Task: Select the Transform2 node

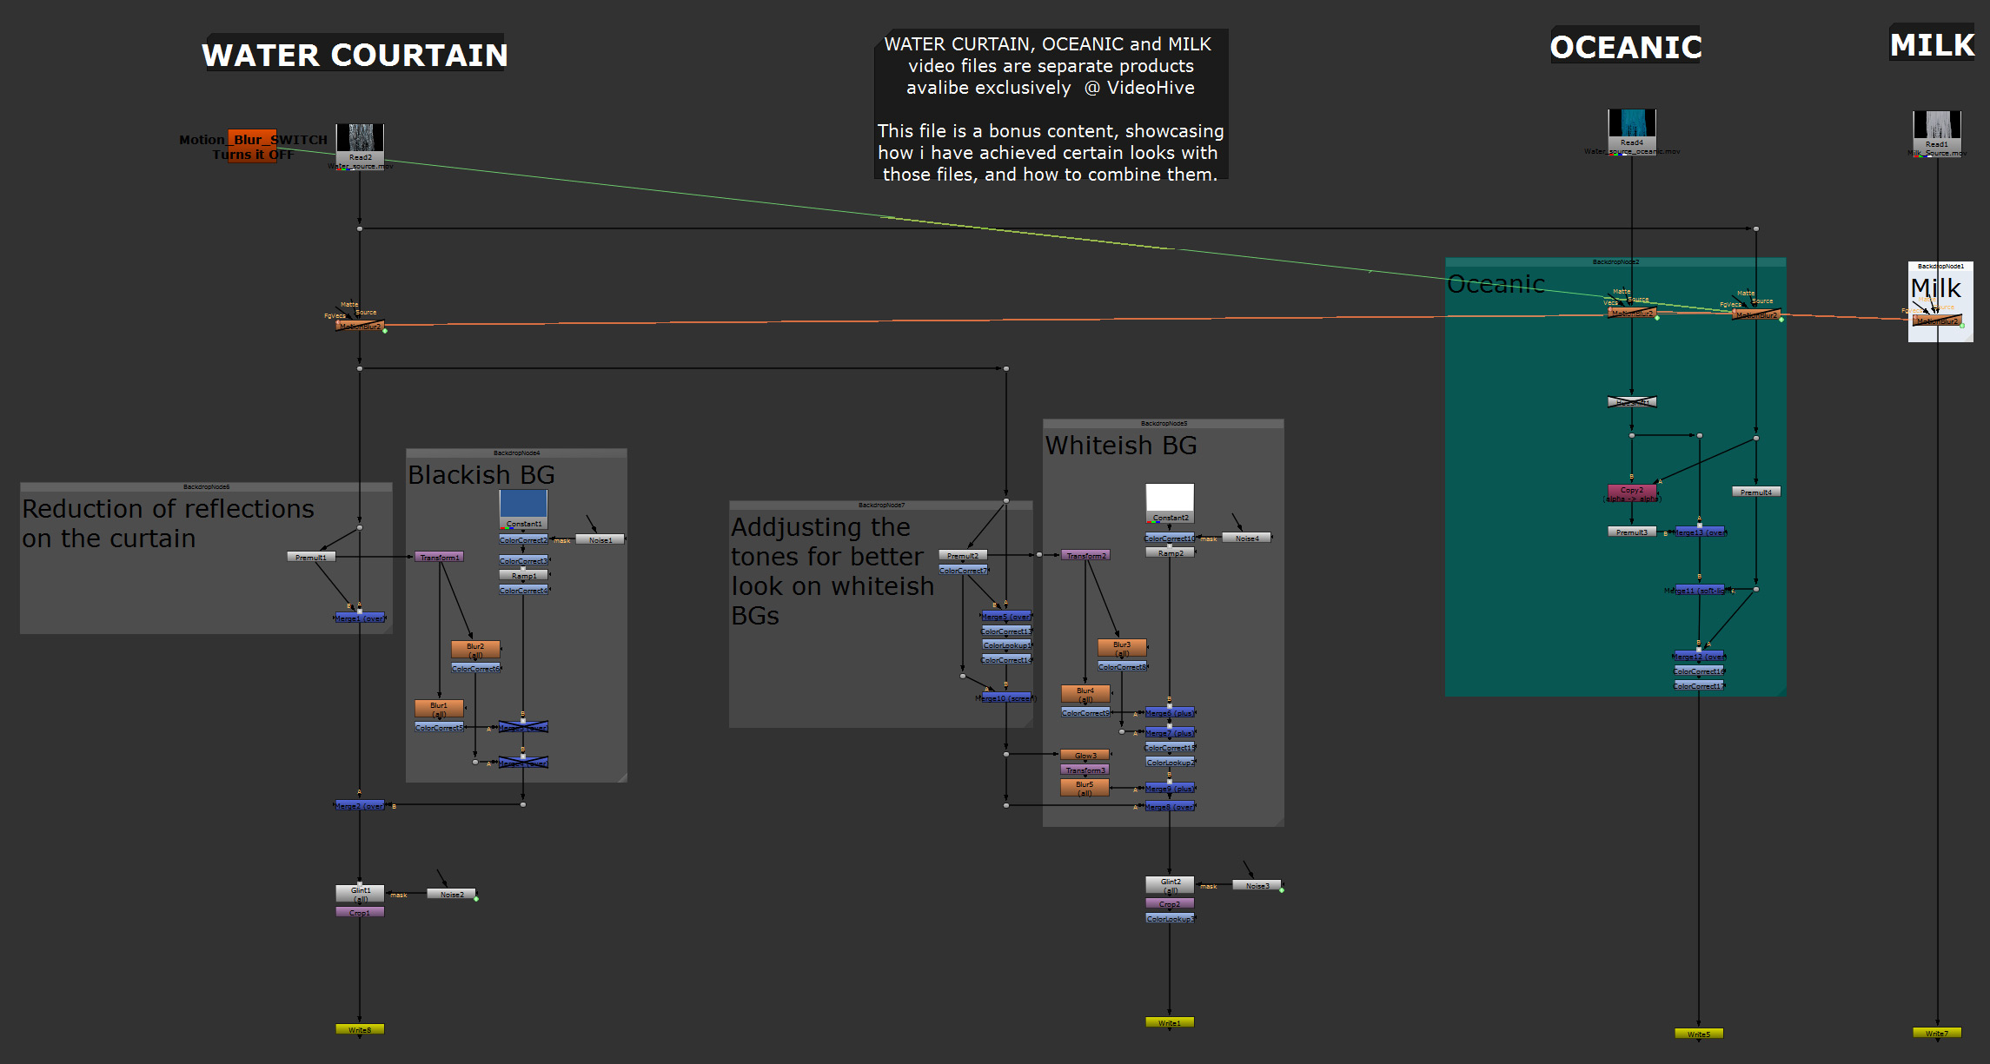Action: coord(1085,555)
